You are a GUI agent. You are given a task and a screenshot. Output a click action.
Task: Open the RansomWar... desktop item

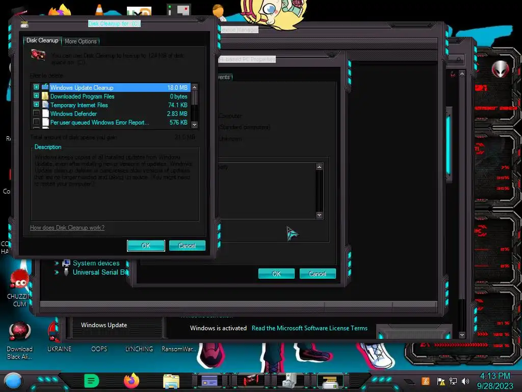click(x=179, y=349)
